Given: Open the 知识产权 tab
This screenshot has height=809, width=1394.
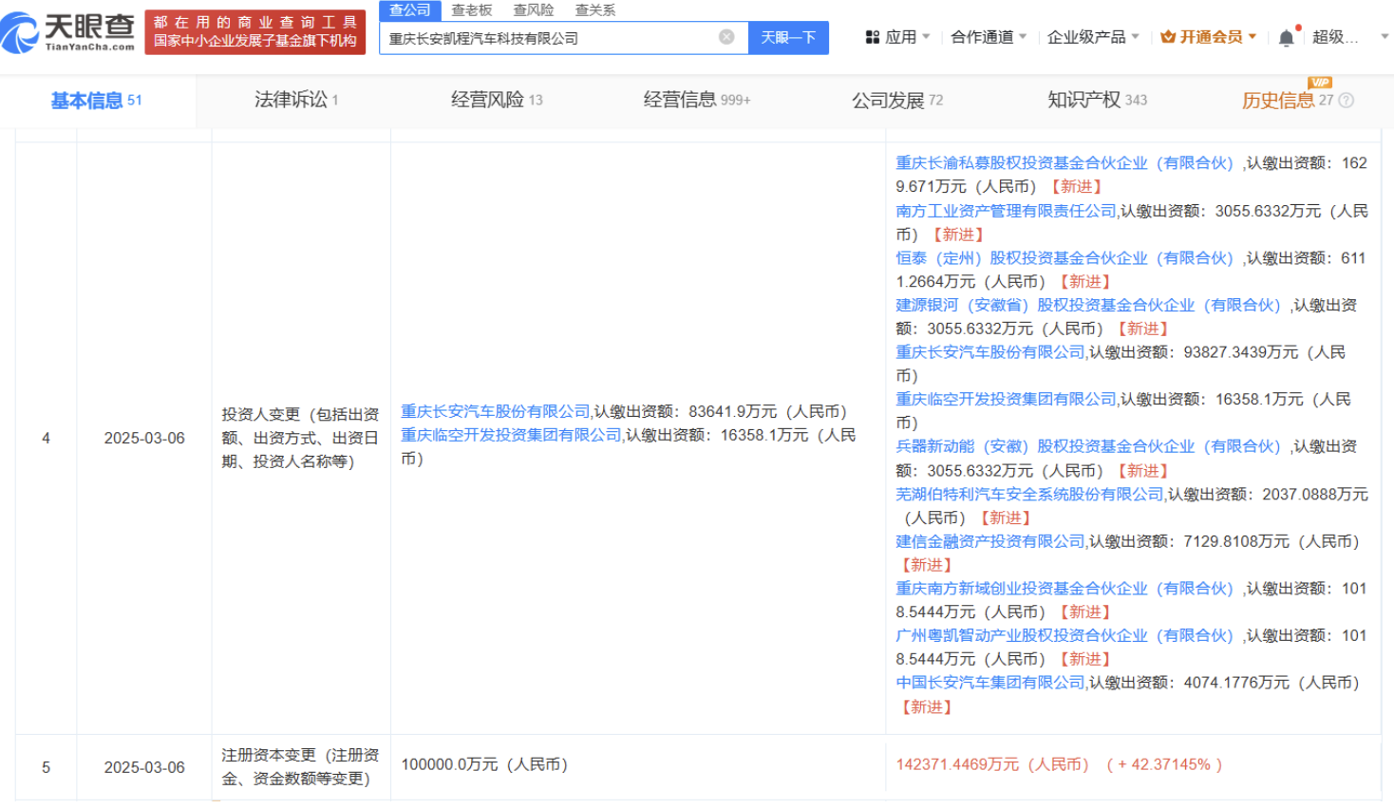Looking at the screenshot, I should 1096,100.
